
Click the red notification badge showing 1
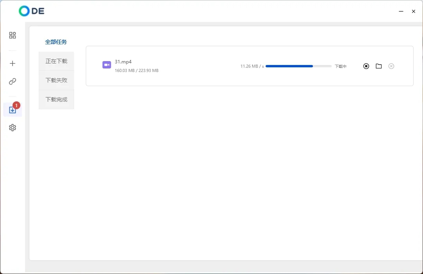point(16,105)
